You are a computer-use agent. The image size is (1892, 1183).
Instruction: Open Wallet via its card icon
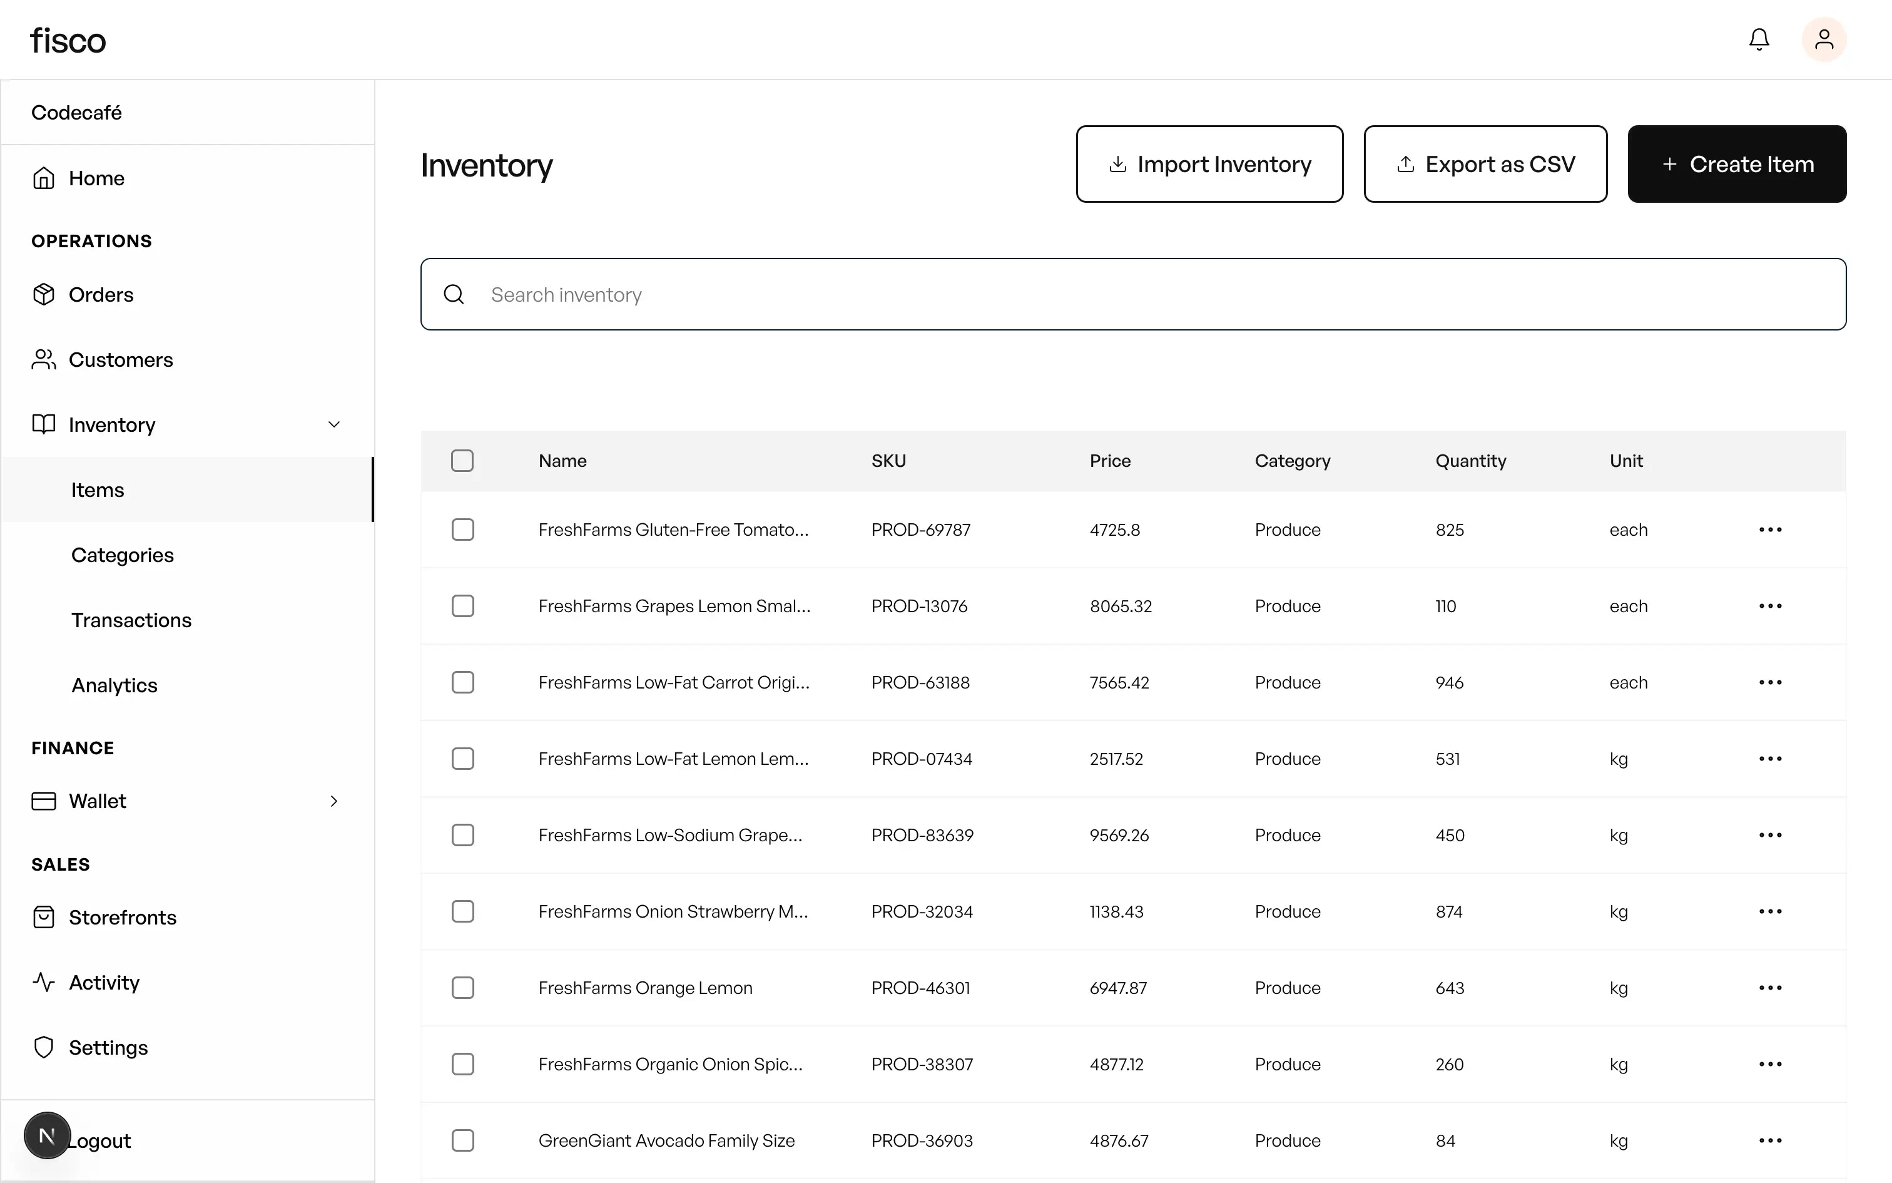click(44, 801)
